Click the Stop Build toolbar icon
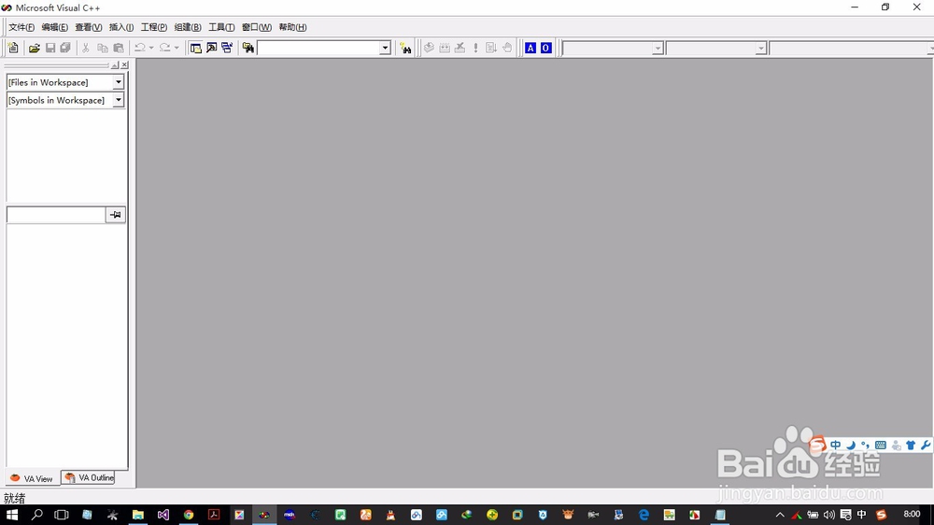The image size is (934, 525). click(460, 48)
